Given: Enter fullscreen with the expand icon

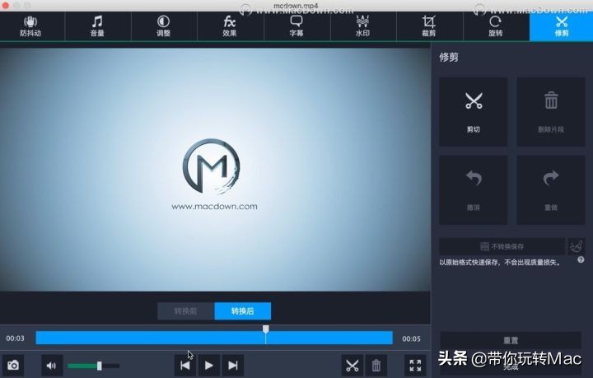Looking at the screenshot, I should tap(415, 366).
